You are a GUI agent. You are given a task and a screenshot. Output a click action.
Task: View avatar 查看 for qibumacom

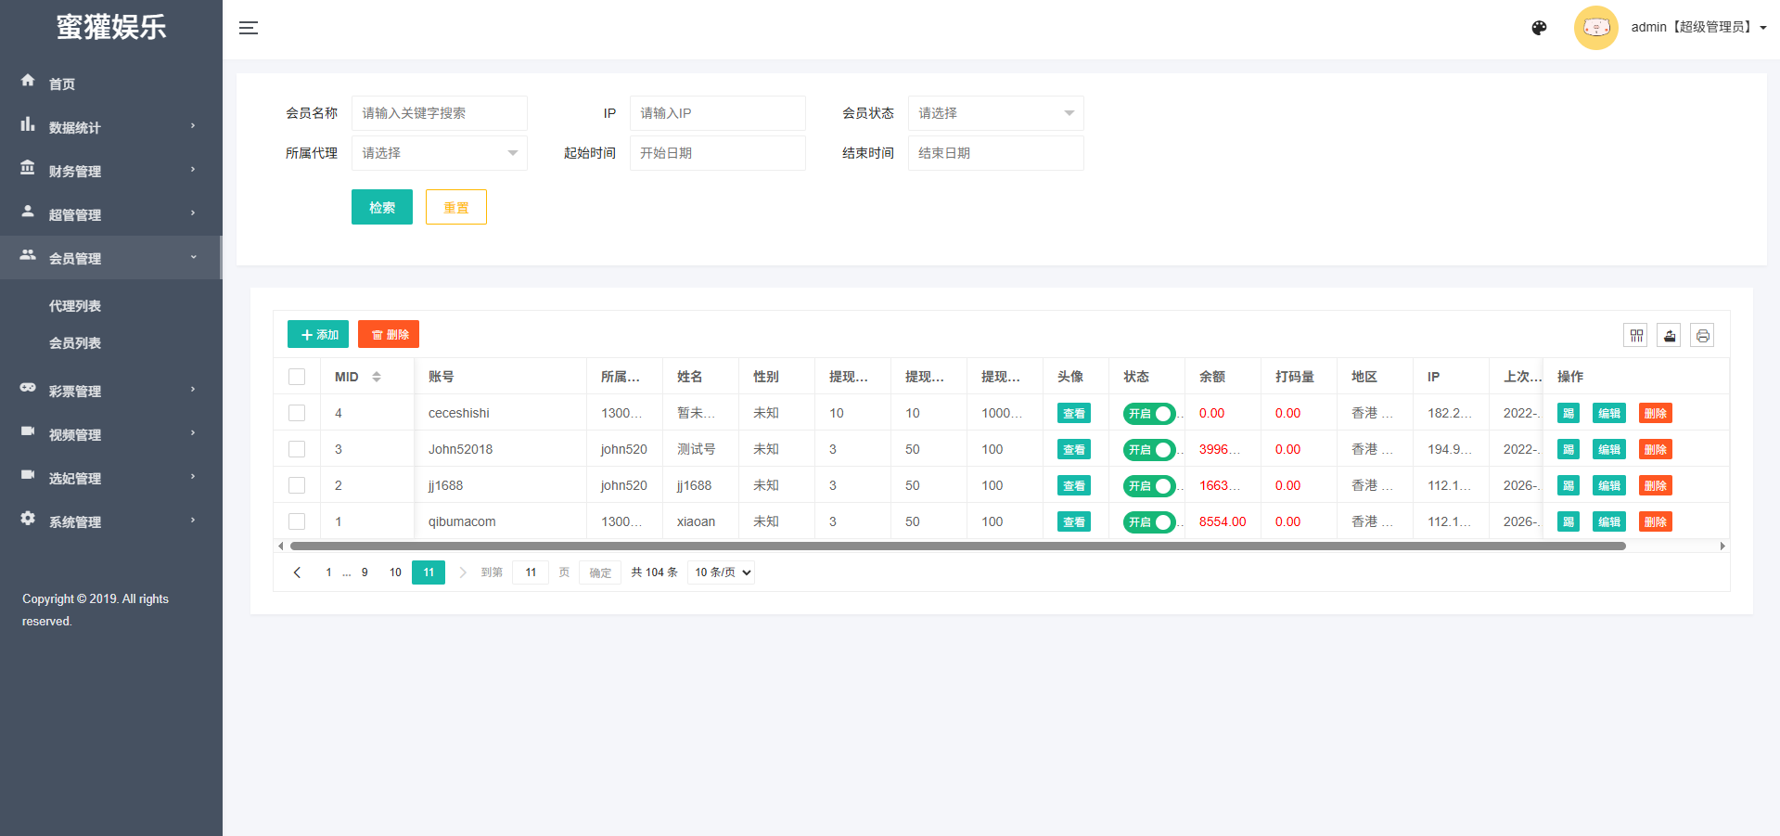[1074, 521]
